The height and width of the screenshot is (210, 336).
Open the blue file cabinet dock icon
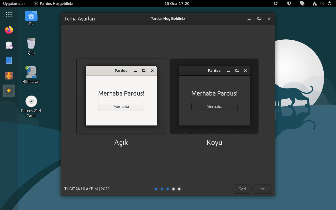9,60
